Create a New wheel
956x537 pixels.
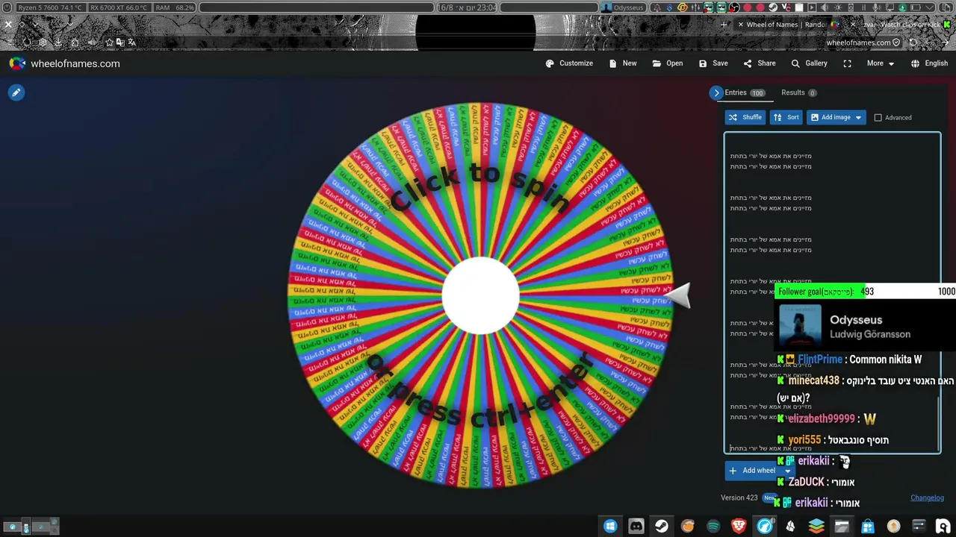[x=623, y=63]
